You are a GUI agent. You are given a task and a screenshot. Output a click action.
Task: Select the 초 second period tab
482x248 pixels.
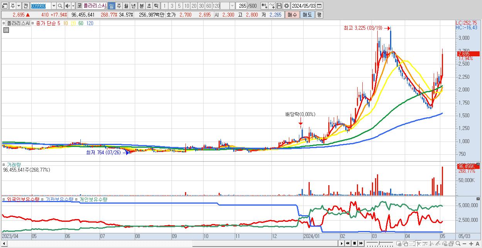point(149,6)
